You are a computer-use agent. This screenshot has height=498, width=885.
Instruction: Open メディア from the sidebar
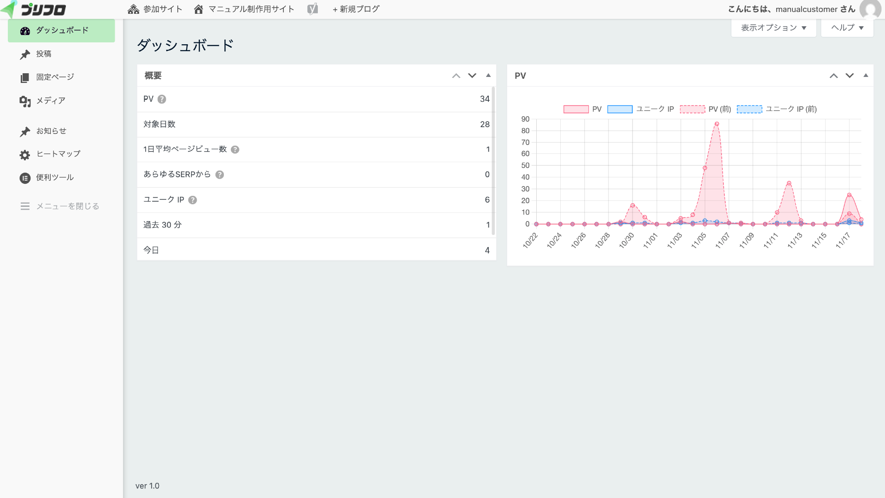pyautogui.click(x=50, y=101)
